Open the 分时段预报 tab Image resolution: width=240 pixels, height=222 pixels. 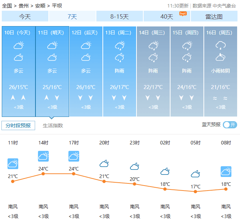18,125
